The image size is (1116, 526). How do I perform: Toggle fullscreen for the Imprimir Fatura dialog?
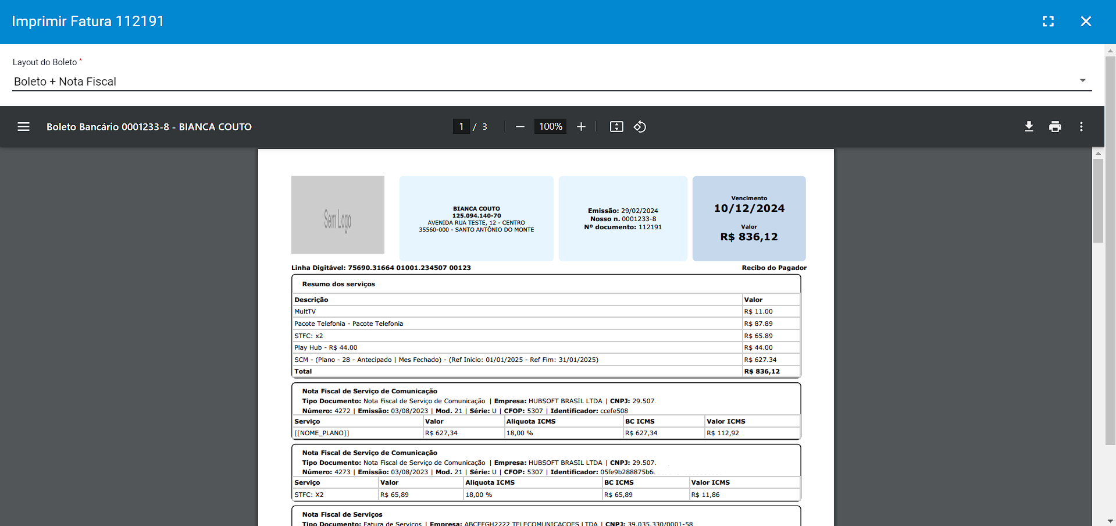tap(1048, 22)
